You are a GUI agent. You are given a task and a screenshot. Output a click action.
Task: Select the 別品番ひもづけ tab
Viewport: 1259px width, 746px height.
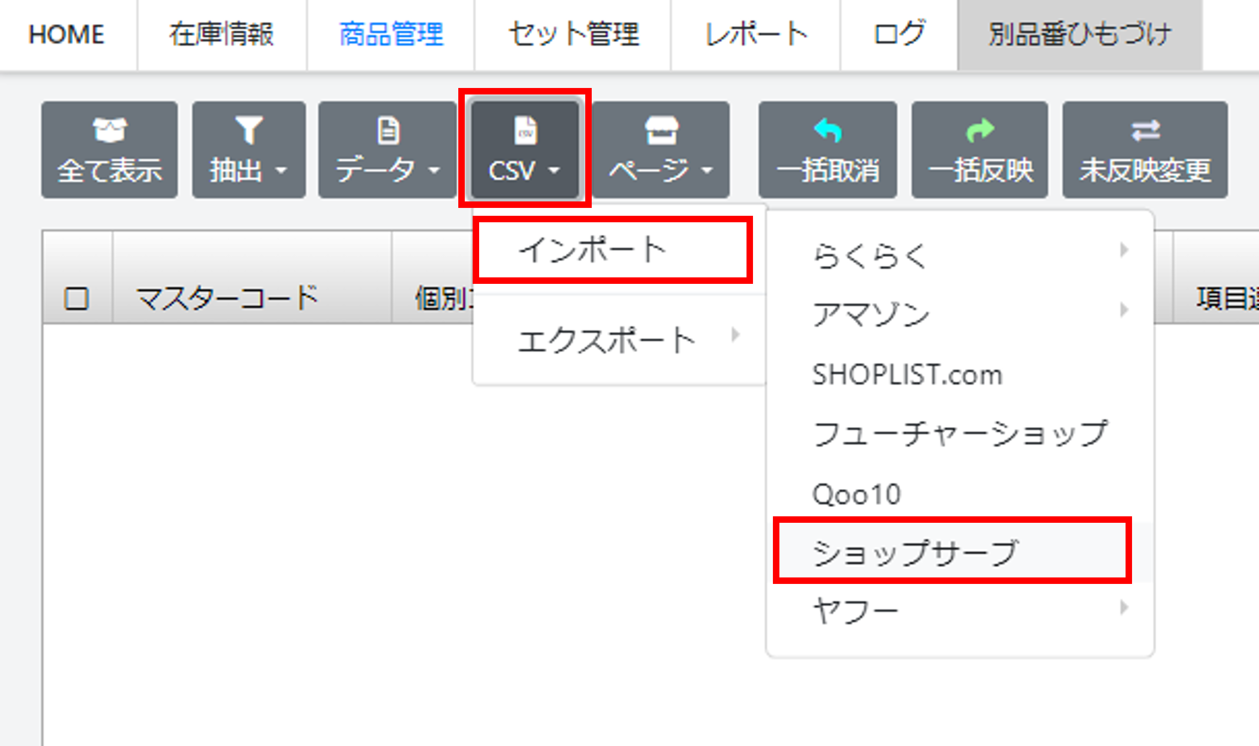pyautogui.click(x=1080, y=35)
